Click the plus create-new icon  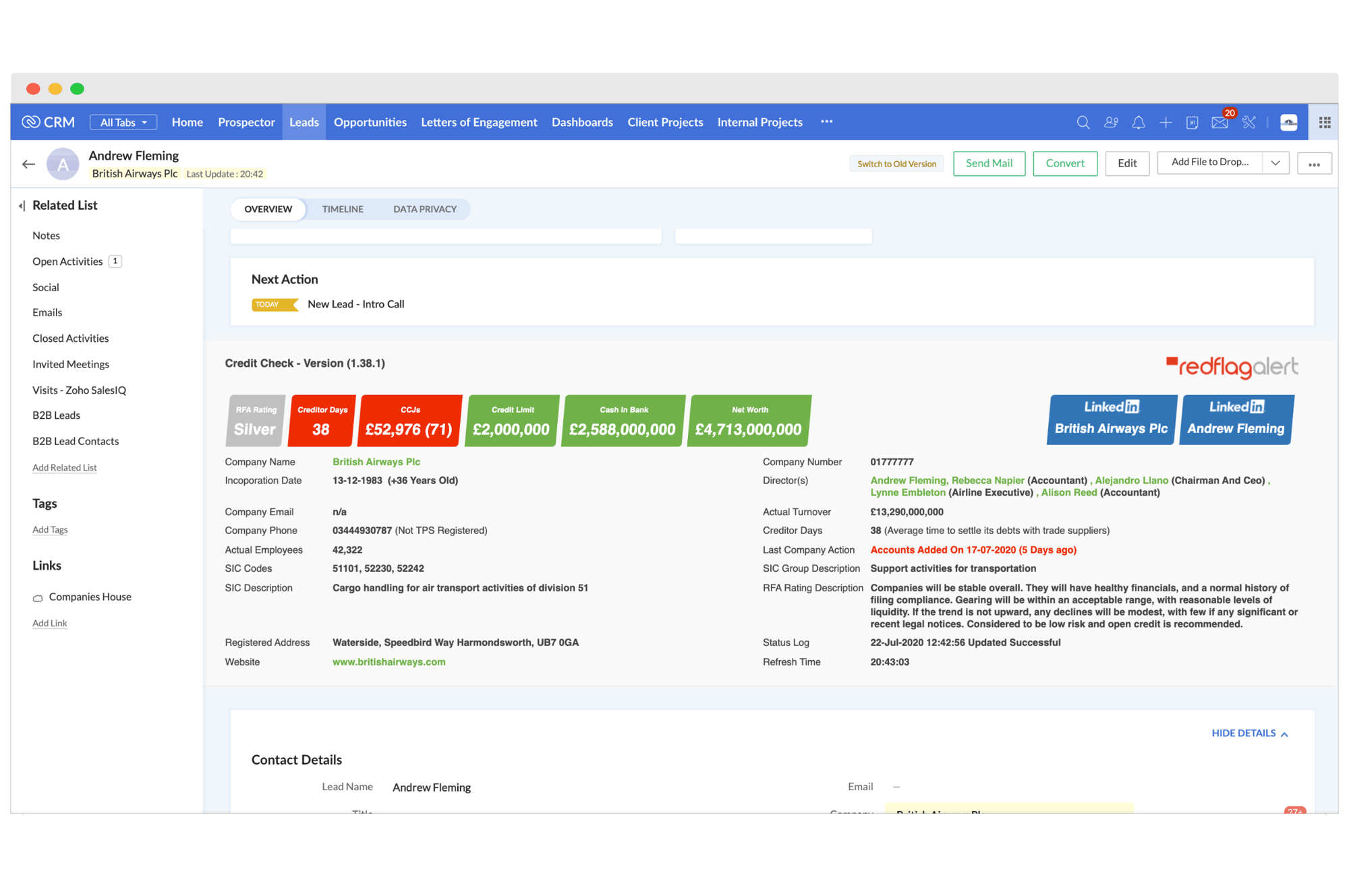(1166, 122)
